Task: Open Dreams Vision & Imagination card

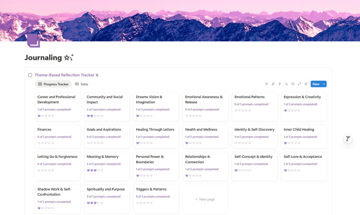Action: tap(156, 107)
